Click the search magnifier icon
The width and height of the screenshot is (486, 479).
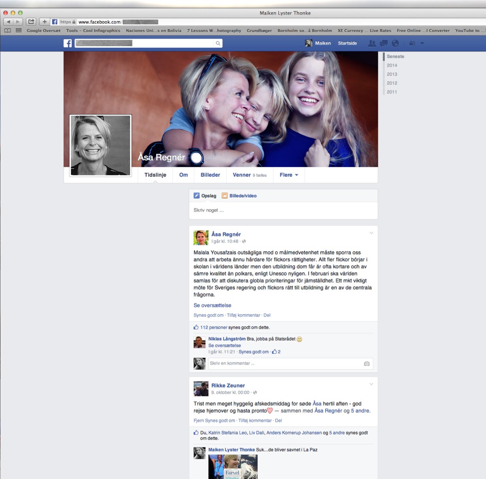[218, 43]
